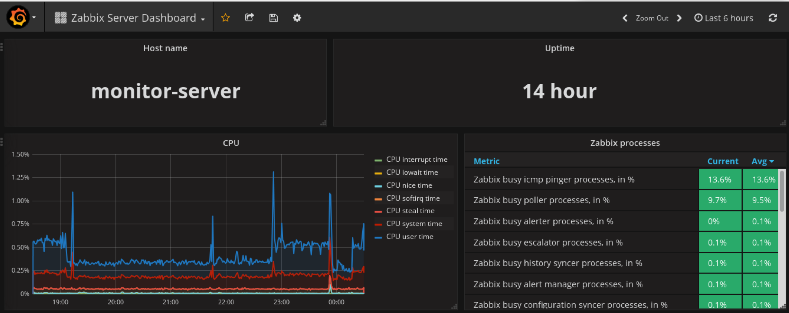Refresh the dashboard data
Image resolution: width=789 pixels, height=313 pixels.
click(773, 18)
